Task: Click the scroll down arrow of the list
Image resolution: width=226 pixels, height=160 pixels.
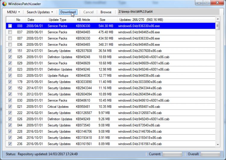Action: (218, 145)
